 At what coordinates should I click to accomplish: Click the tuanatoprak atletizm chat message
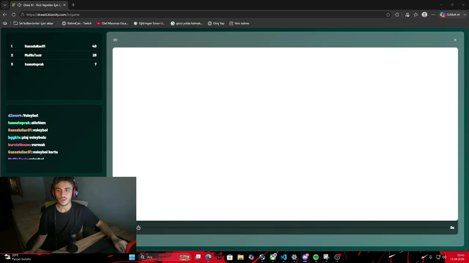click(x=27, y=123)
